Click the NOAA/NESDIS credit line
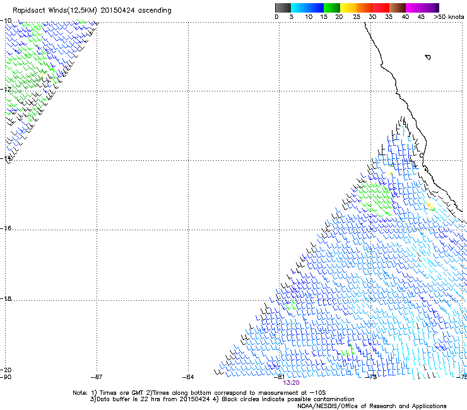This screenshot has height=410, width=467. [x=372, y=406]
